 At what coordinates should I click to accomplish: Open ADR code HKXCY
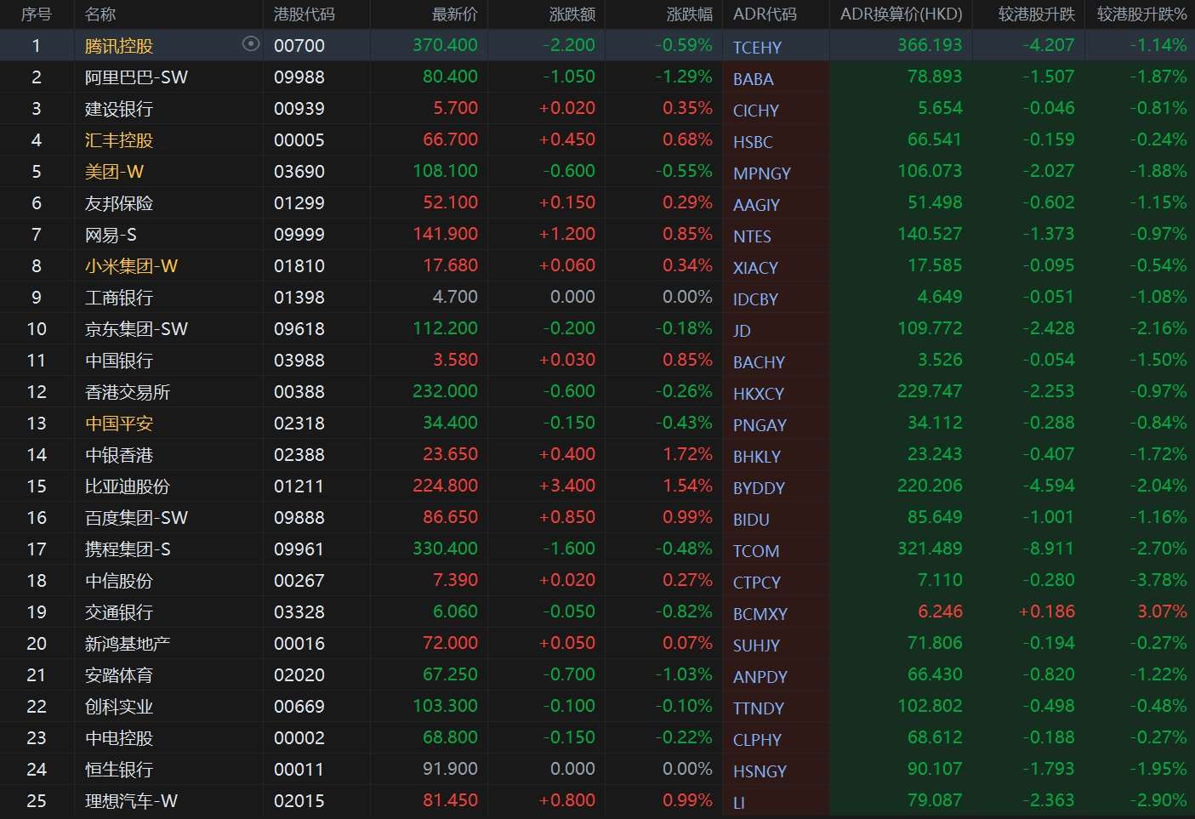point(759,394)
